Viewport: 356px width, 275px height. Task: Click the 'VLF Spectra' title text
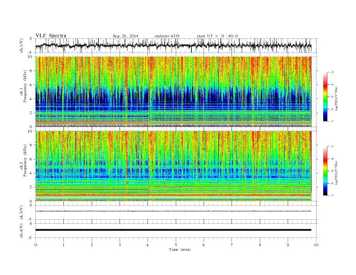coord(51,35)
